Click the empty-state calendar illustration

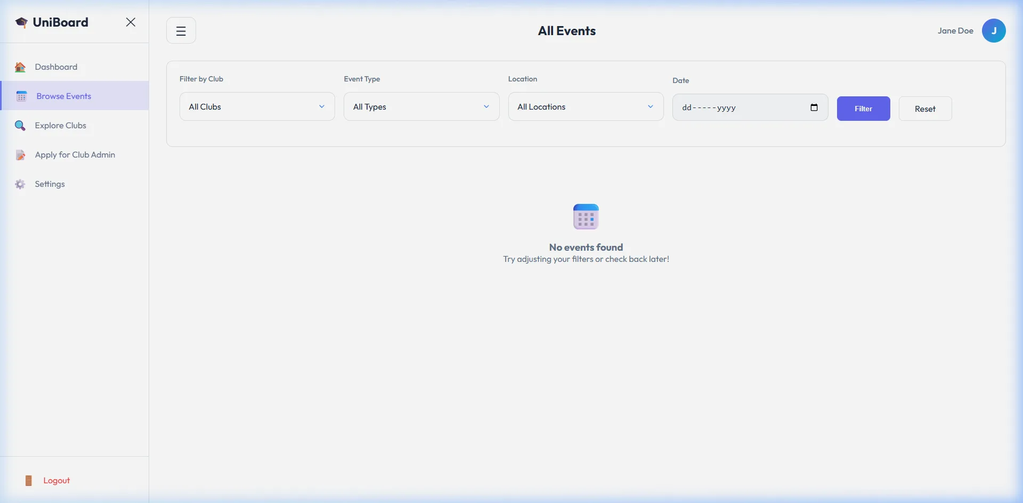[x=586, y=217]
